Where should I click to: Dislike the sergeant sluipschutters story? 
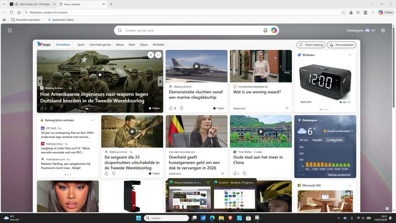(x=114, y=173)
